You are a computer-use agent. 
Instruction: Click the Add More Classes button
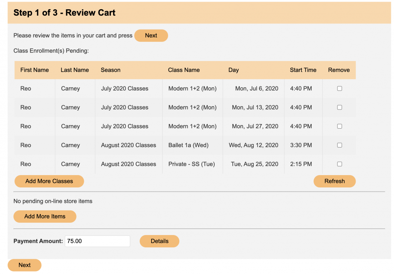point(49,181)
